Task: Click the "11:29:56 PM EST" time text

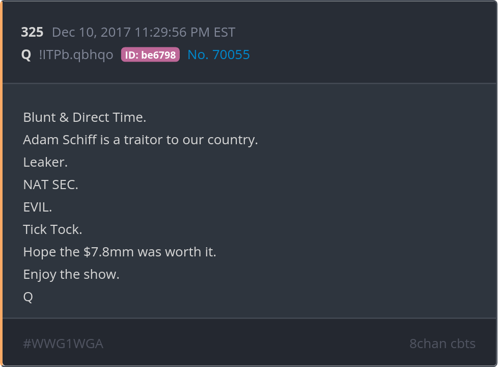Action: point(185,32)
